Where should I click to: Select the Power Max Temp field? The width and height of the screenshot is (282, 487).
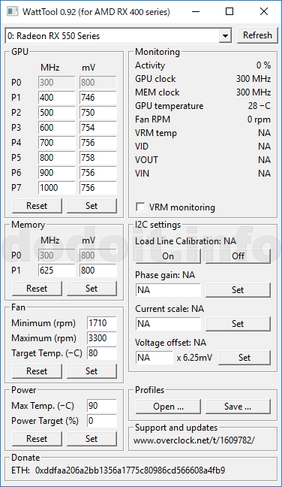pyautogui.click(x=102, y=406)
